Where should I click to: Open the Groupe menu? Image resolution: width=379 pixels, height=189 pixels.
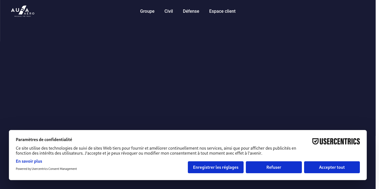pos(147,11)
